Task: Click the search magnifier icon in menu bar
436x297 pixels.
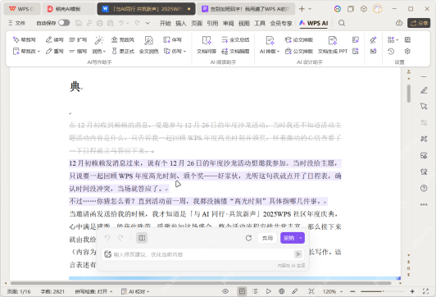Action: click(342, 23)
